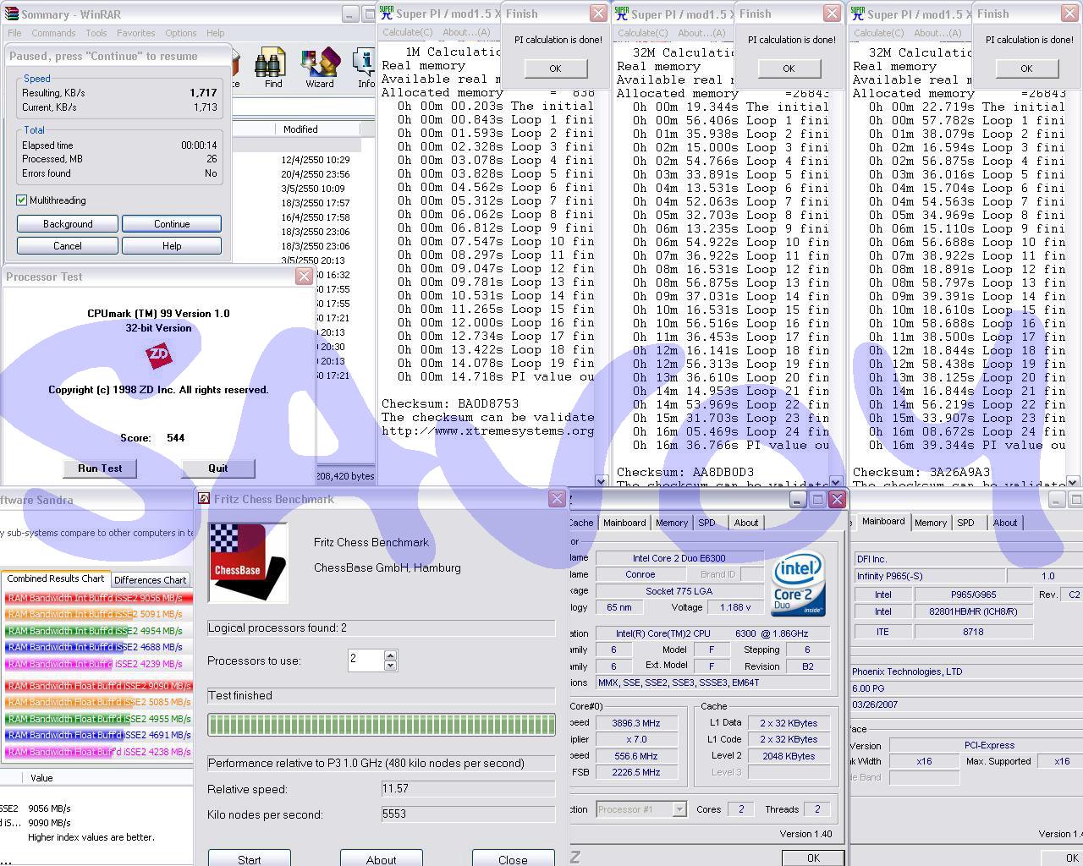
Task: Switch to SPD tab in CPU-Z DFI mainboard window
Action: [965, 523]
